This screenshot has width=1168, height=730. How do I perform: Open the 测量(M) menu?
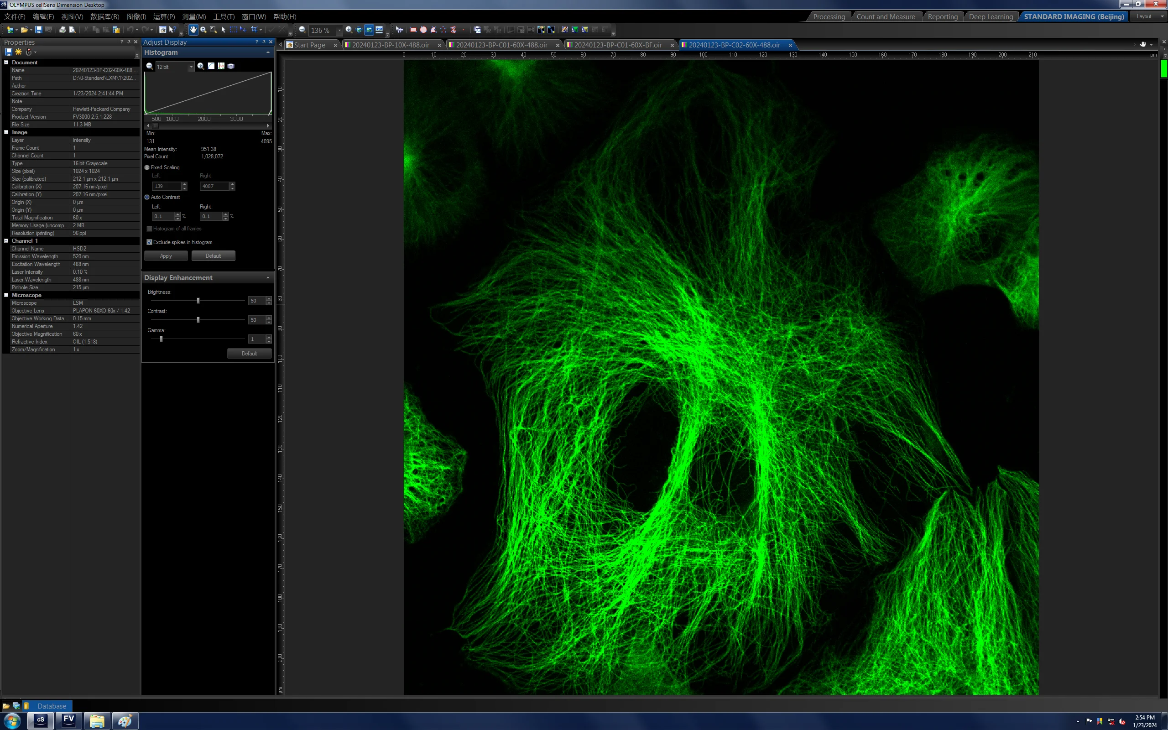[194, 16]
